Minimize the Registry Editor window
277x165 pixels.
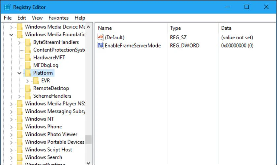click(x=228, y=7)
